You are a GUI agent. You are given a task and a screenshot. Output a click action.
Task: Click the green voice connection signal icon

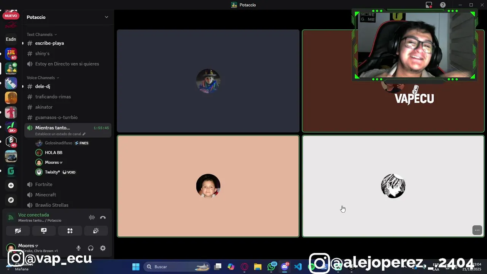11,218
